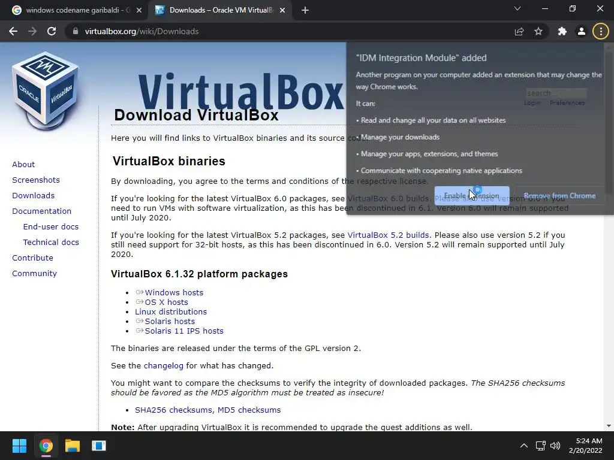Open MD5 checksums link
This screenshot has width=614, height=460.
(249, 410)
